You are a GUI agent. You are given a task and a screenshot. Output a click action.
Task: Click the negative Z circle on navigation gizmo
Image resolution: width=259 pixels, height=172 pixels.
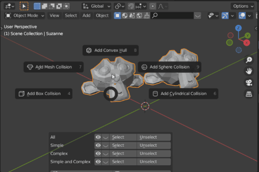tap(239, 50)
